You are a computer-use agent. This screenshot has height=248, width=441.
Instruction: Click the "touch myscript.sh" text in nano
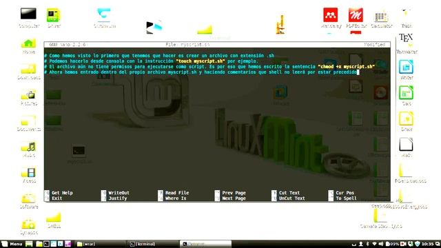[x=201, y=61]
